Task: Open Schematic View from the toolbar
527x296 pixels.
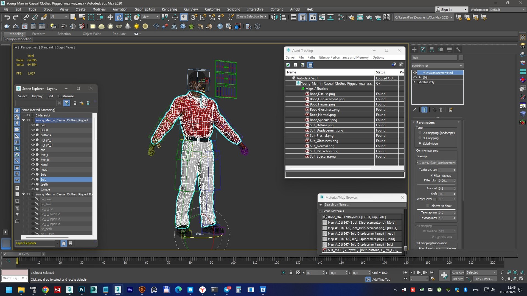Action: click(330, 17)
